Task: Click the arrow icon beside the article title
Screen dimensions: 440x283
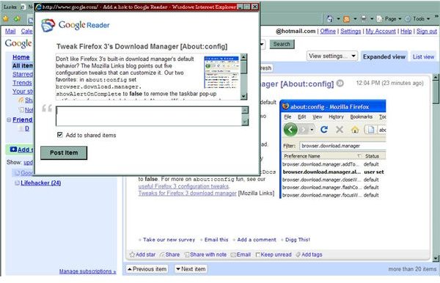Action: point(340,84)
